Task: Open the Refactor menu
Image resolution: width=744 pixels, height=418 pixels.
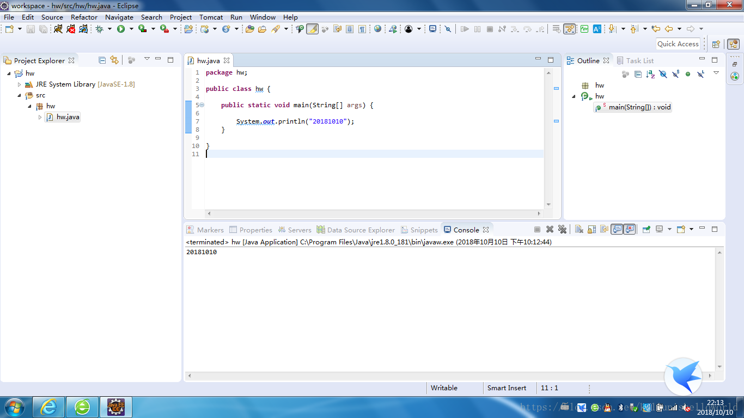Action: point(84,17)
